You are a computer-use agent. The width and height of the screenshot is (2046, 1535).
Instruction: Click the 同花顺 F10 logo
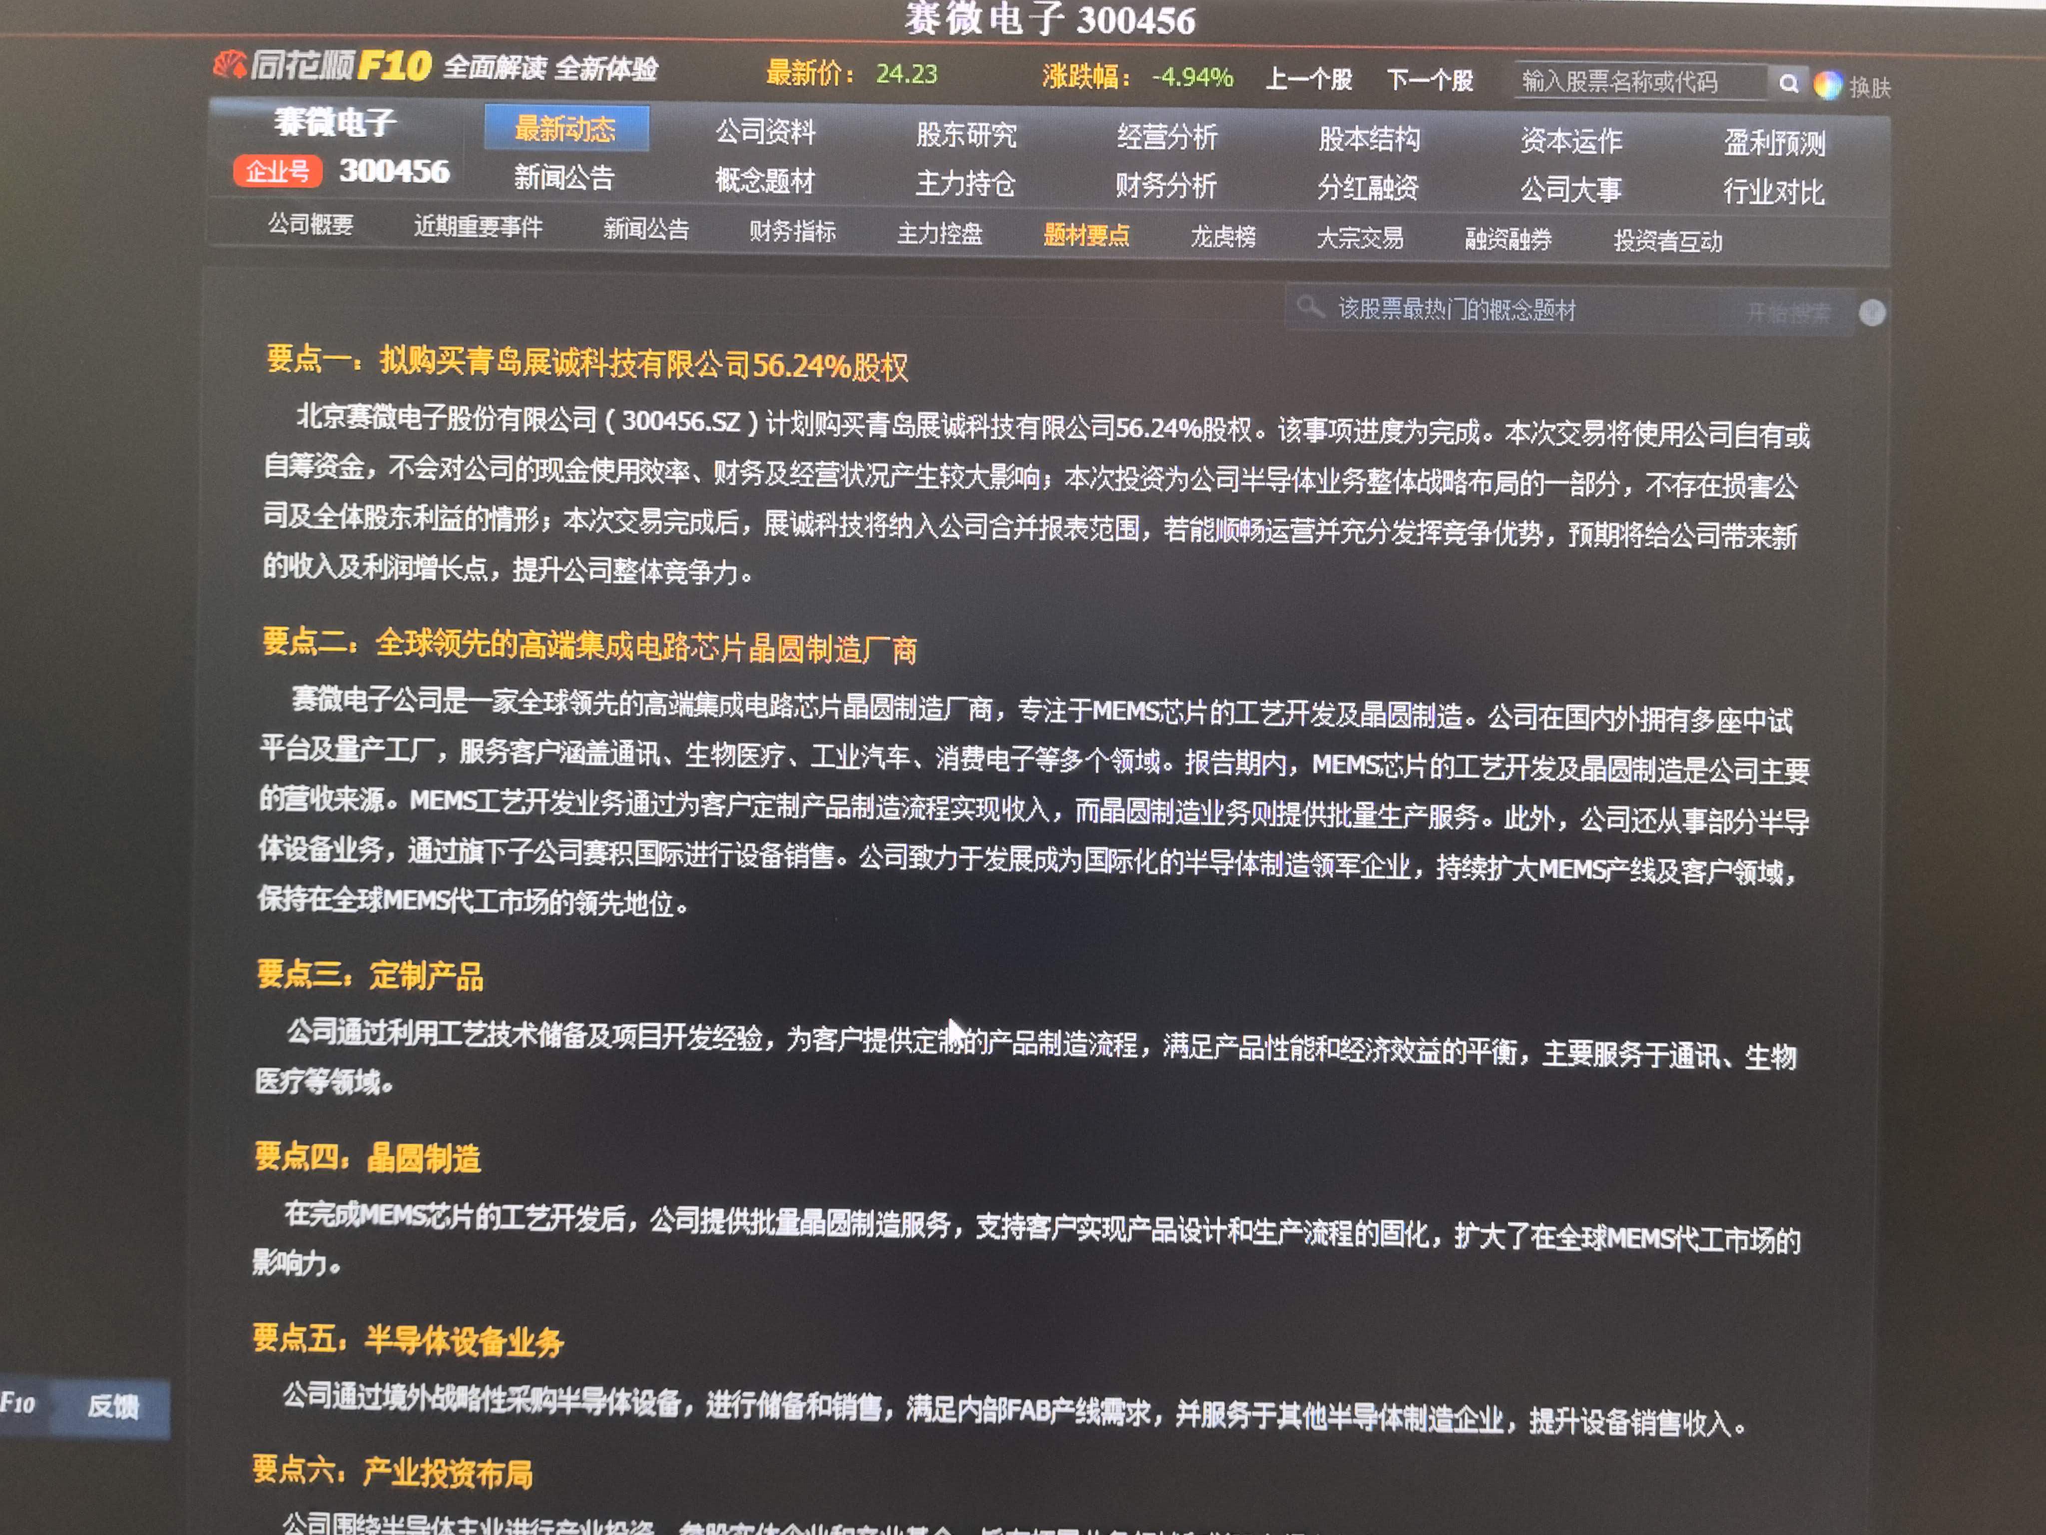click(x=322, y=65)
